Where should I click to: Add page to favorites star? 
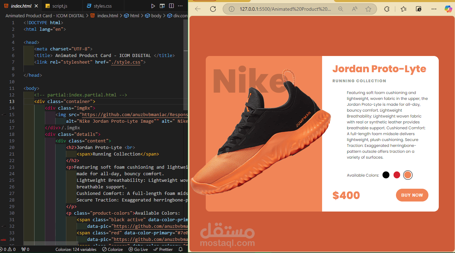point(368,9)
